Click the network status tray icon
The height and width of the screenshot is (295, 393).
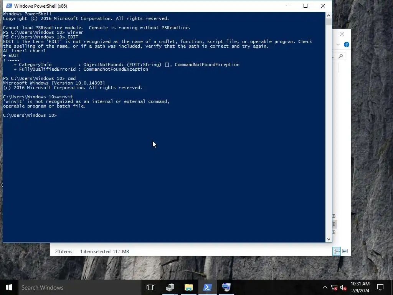[334, 287]
